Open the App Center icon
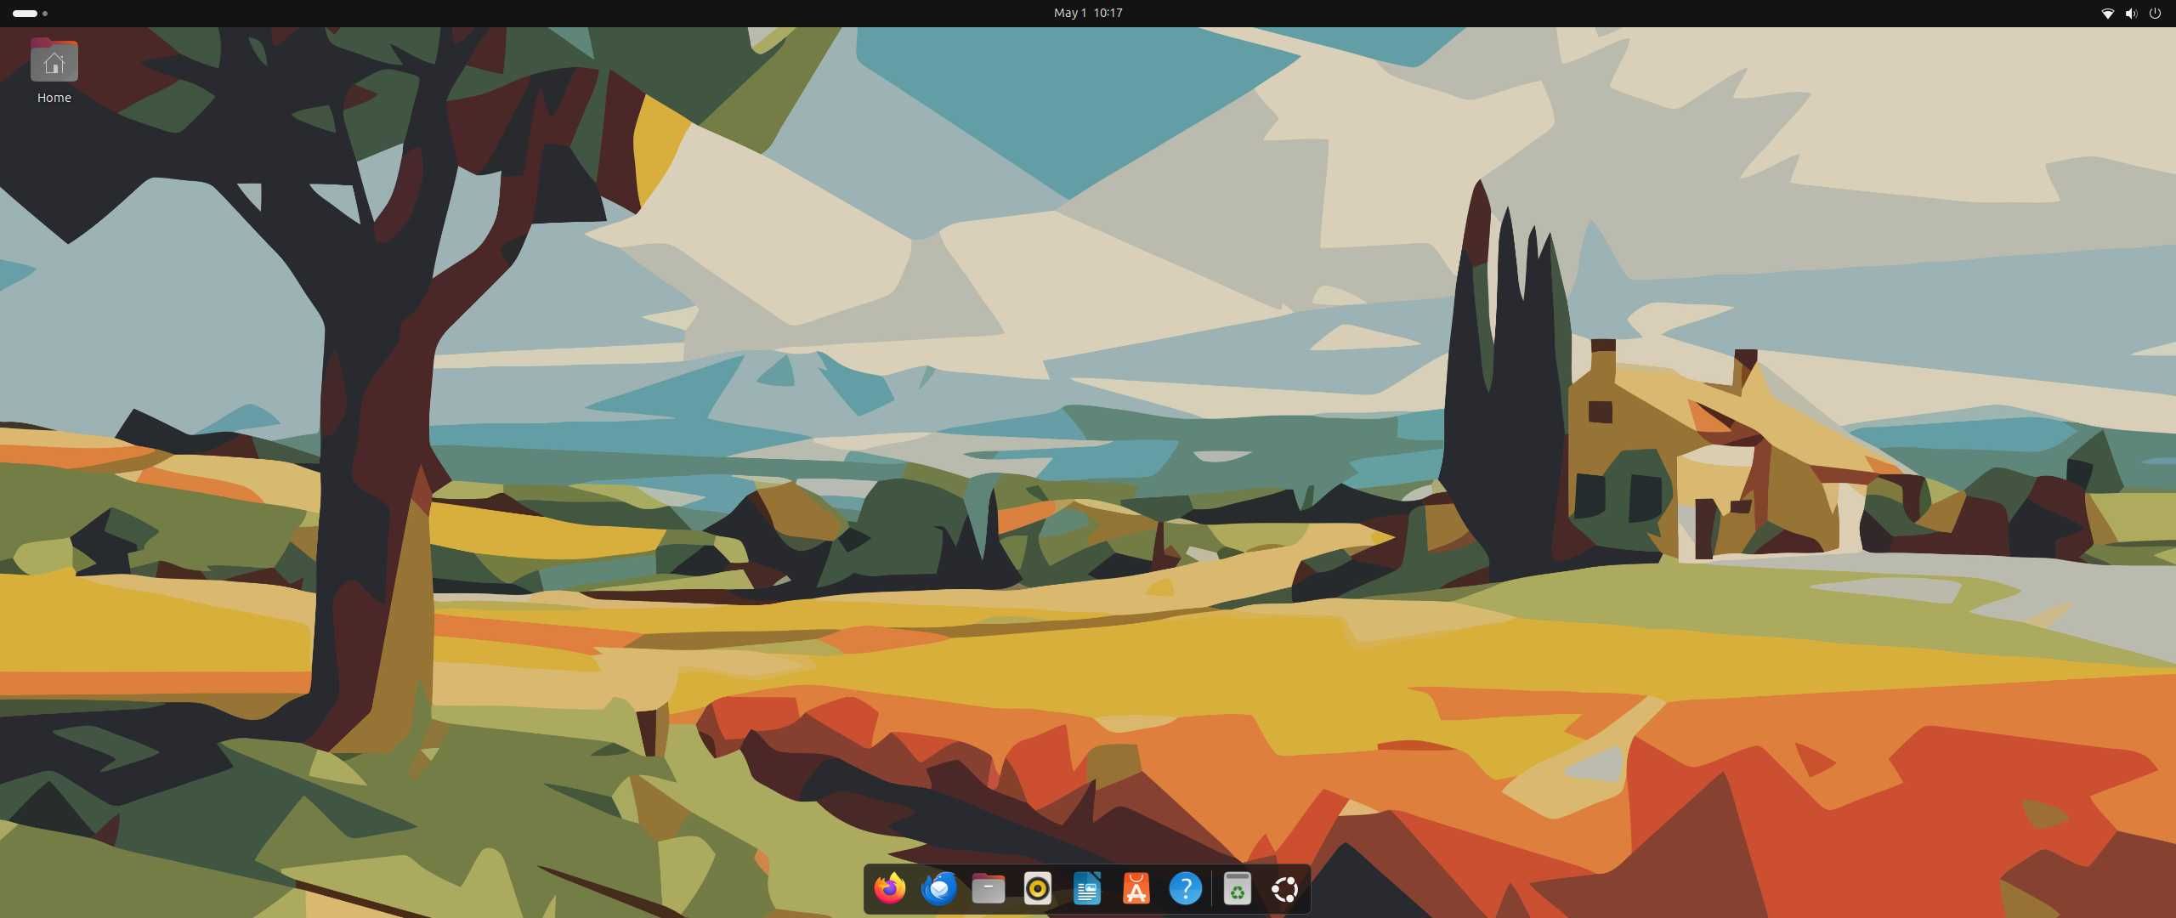The height and width of the screenshot is (918, 2176). pos(1136,889)
